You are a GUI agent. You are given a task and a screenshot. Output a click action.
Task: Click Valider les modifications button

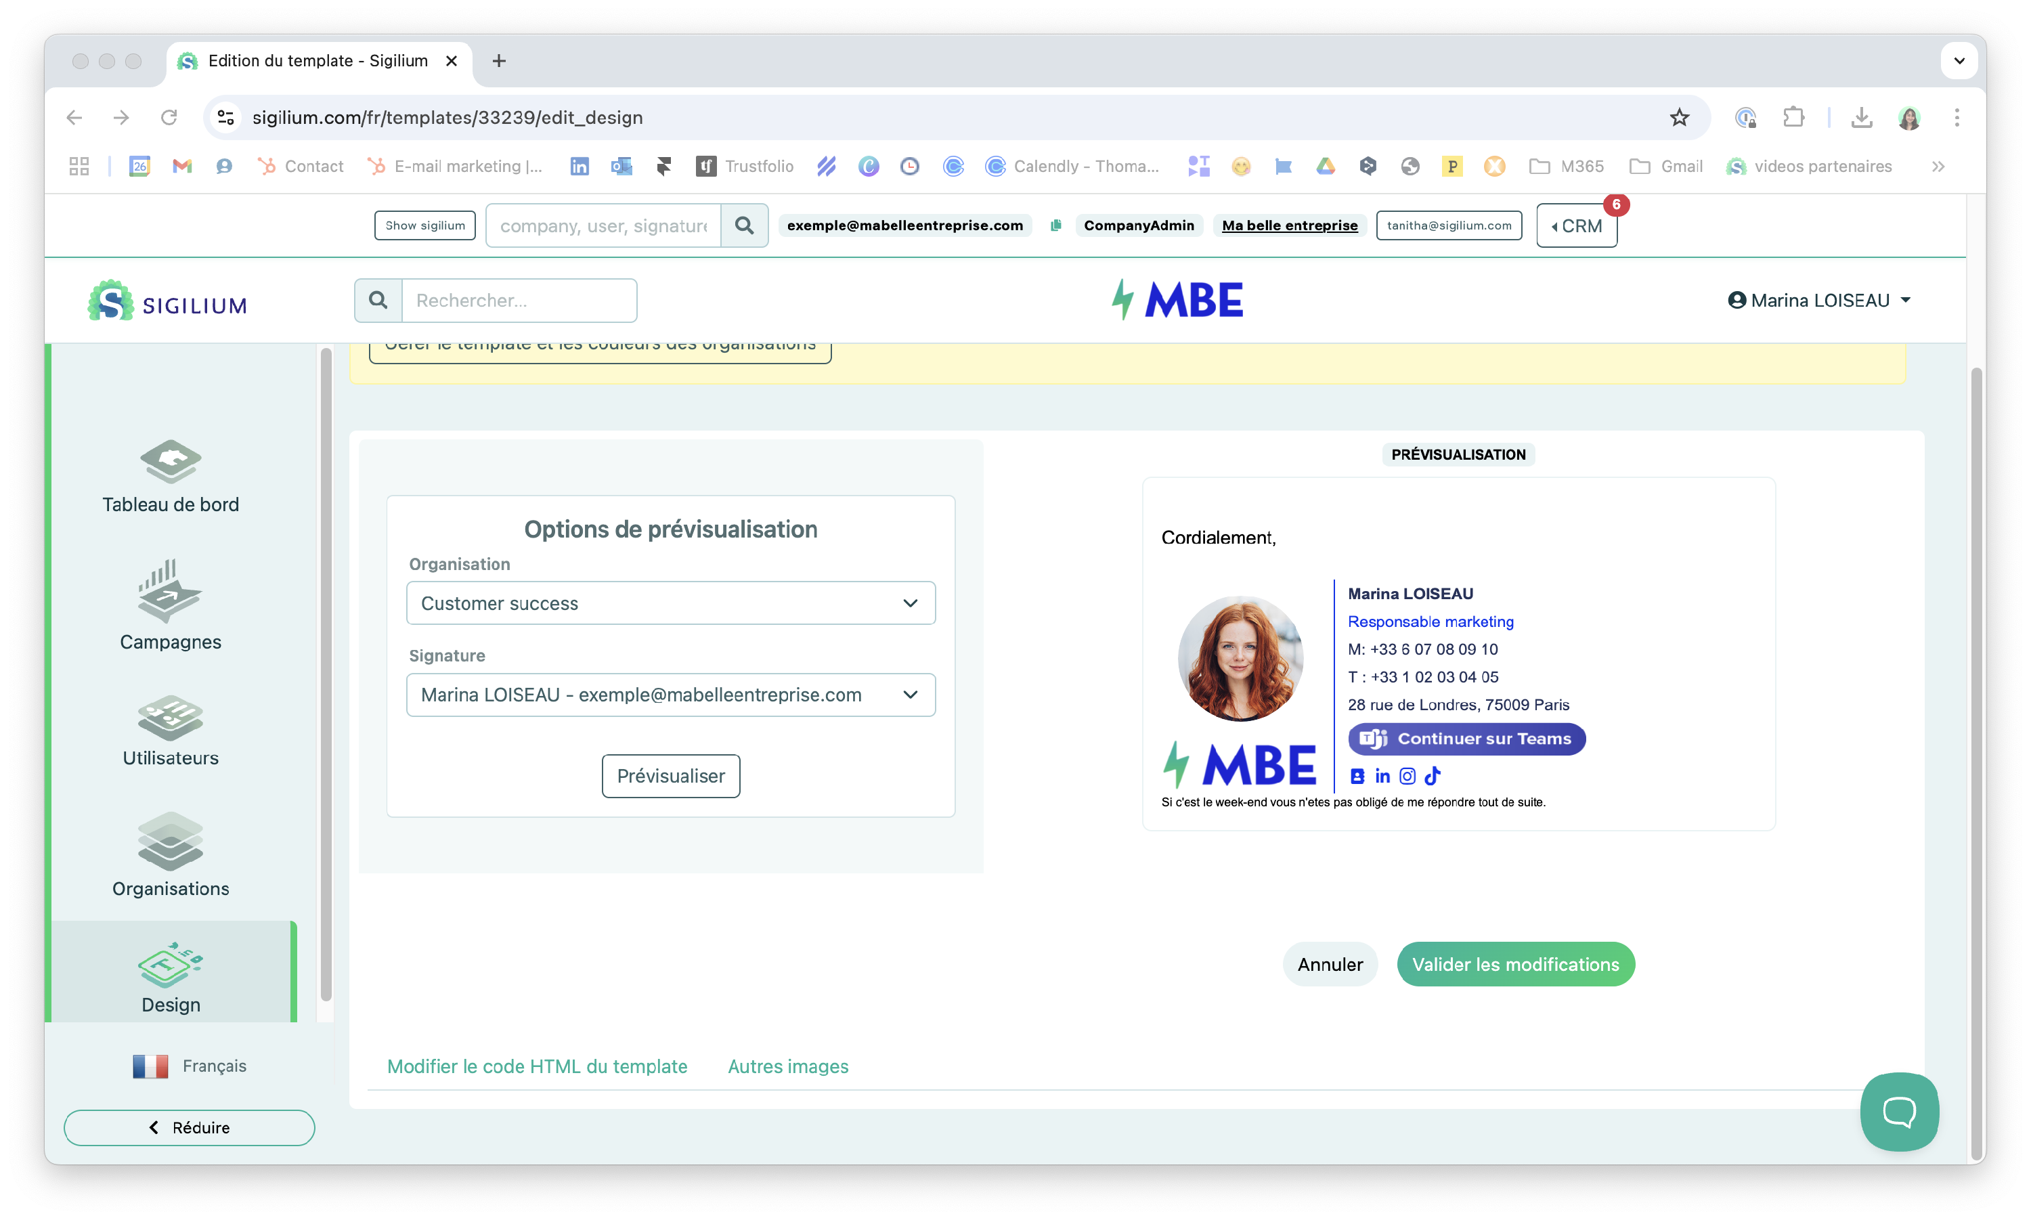coord(1515,964)
